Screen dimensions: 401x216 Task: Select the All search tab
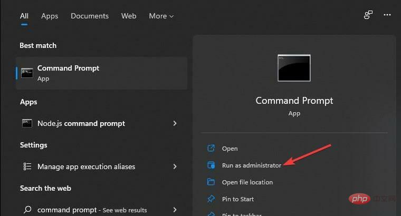24,16
